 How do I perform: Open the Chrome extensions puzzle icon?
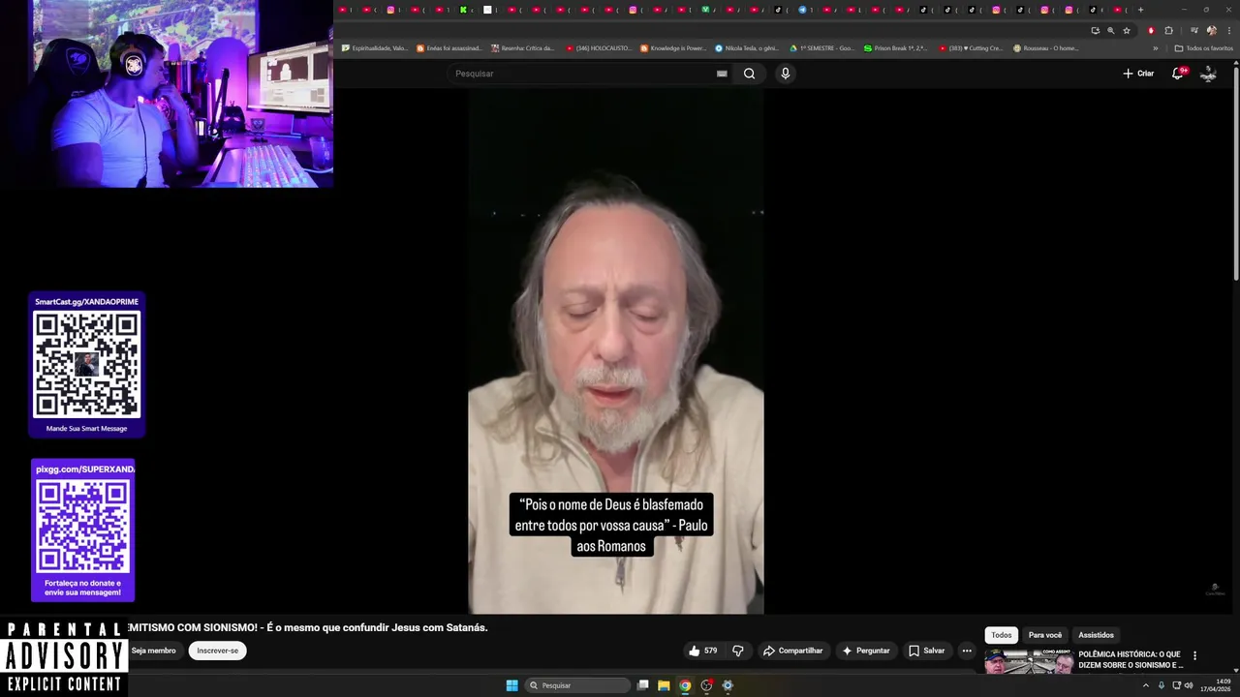click(1168, 30)
